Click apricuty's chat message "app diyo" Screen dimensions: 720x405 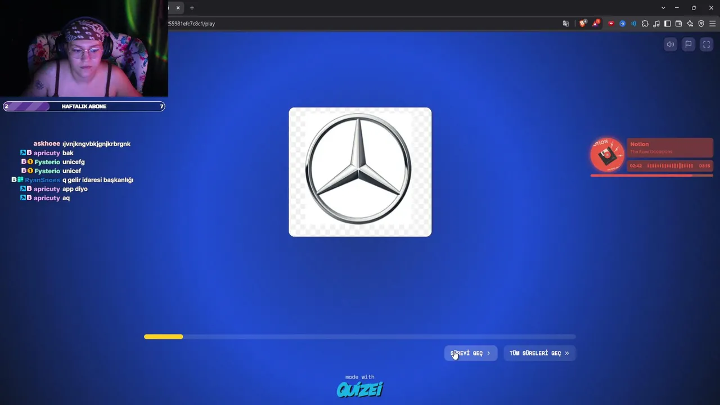tap(75, 189)
